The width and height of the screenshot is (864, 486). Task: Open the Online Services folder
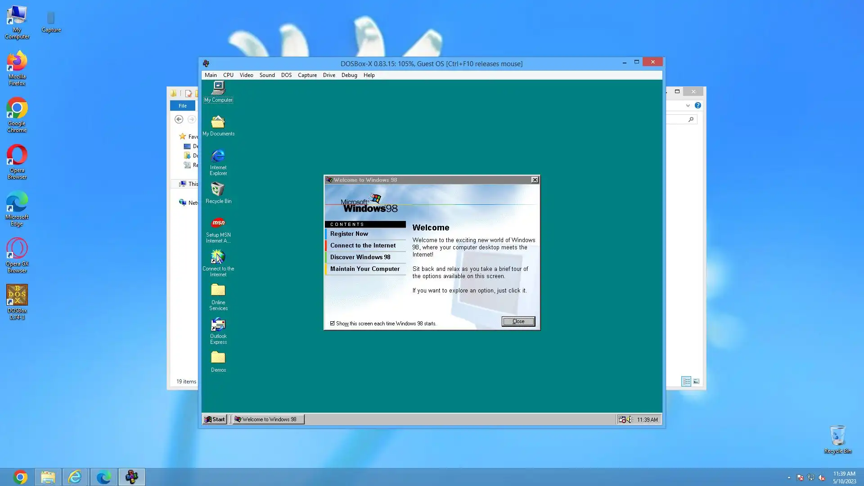[218, 291]
